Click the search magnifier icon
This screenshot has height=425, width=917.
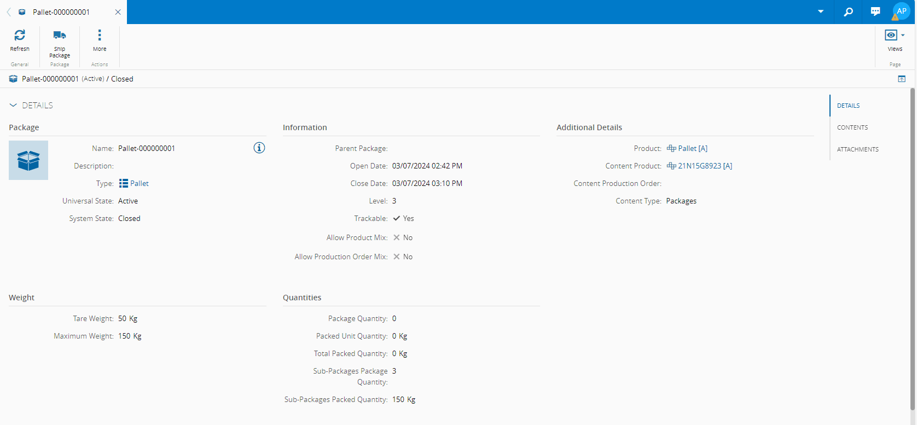coord(848,12)
